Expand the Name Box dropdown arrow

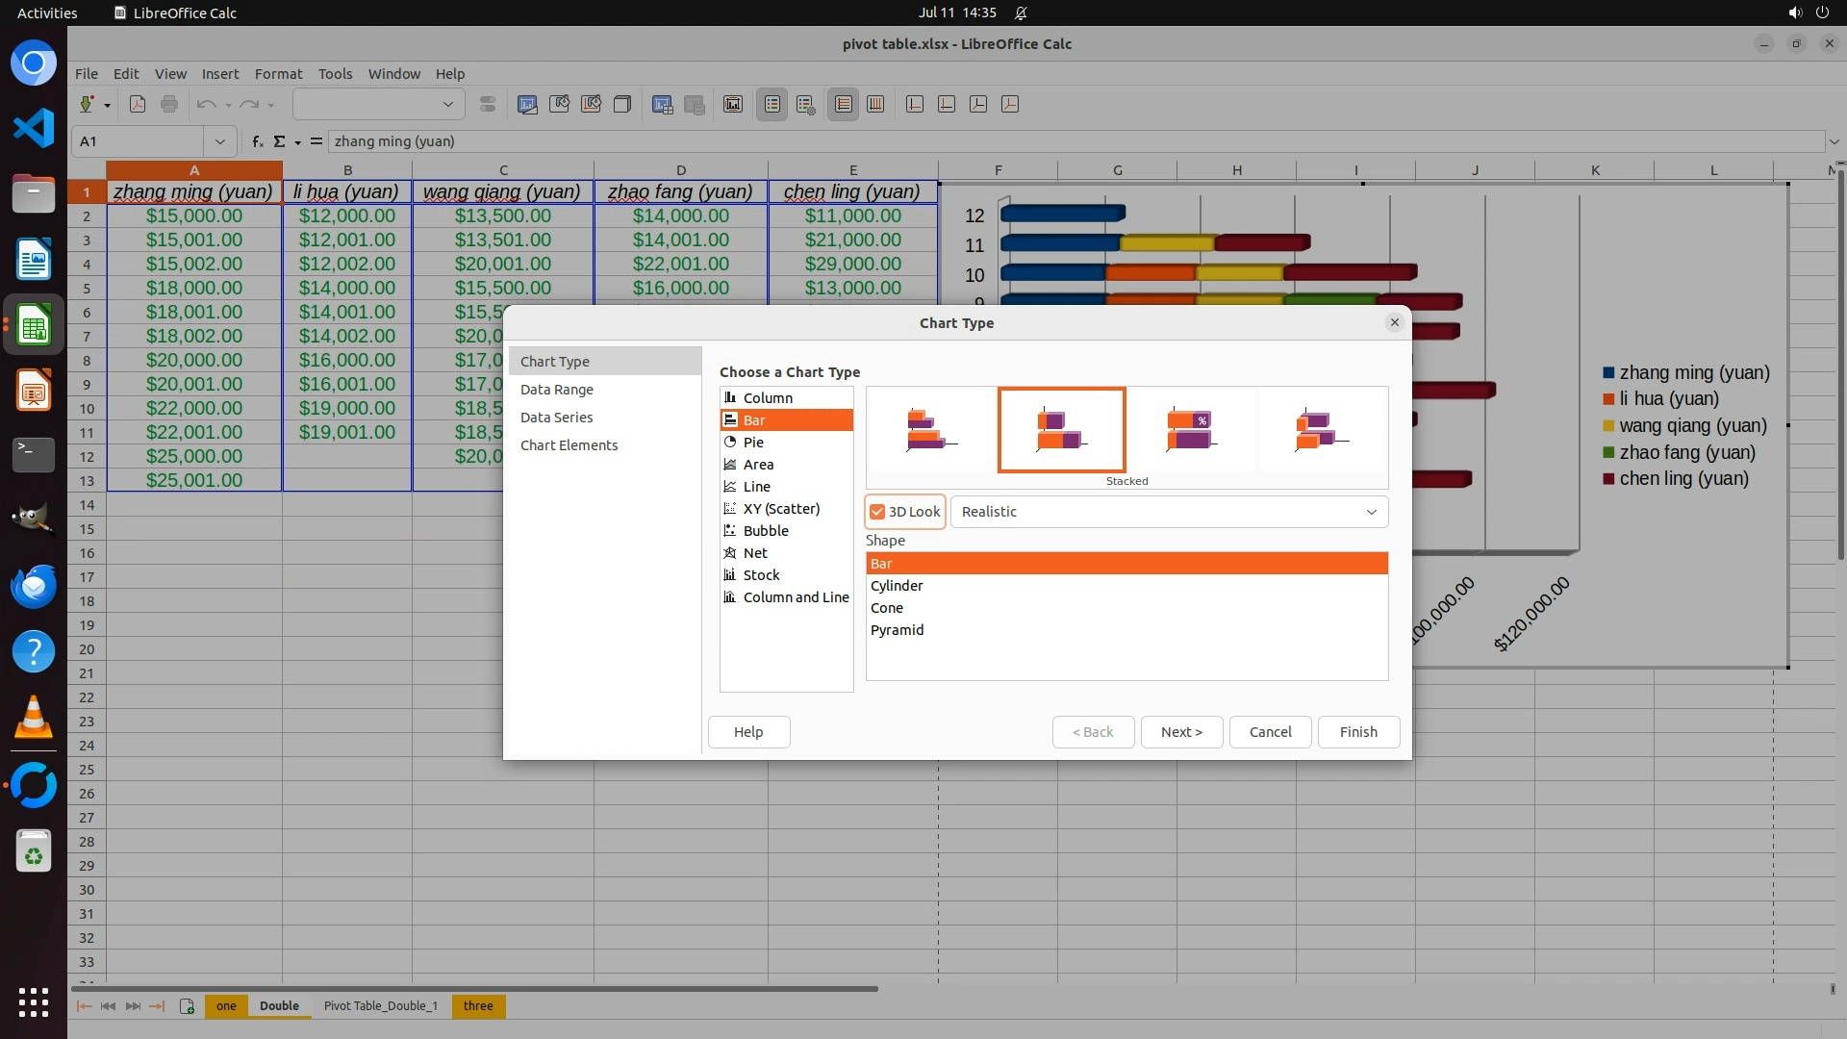pyautogui.click(x=220, y=141)
